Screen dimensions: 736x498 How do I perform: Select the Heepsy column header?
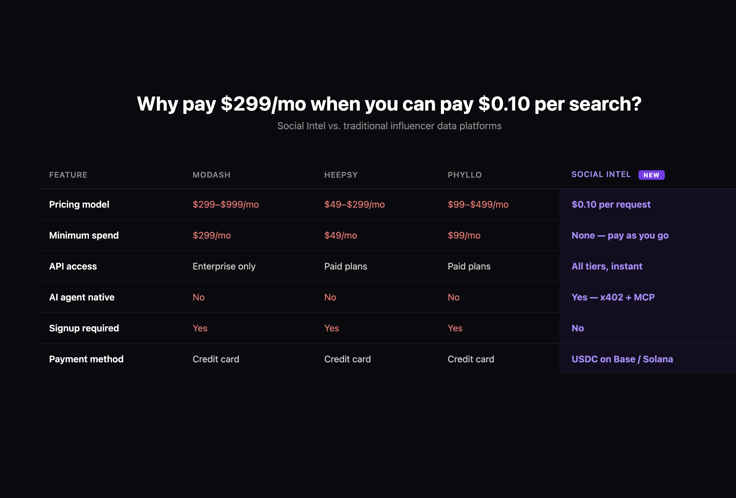[341, 175]
